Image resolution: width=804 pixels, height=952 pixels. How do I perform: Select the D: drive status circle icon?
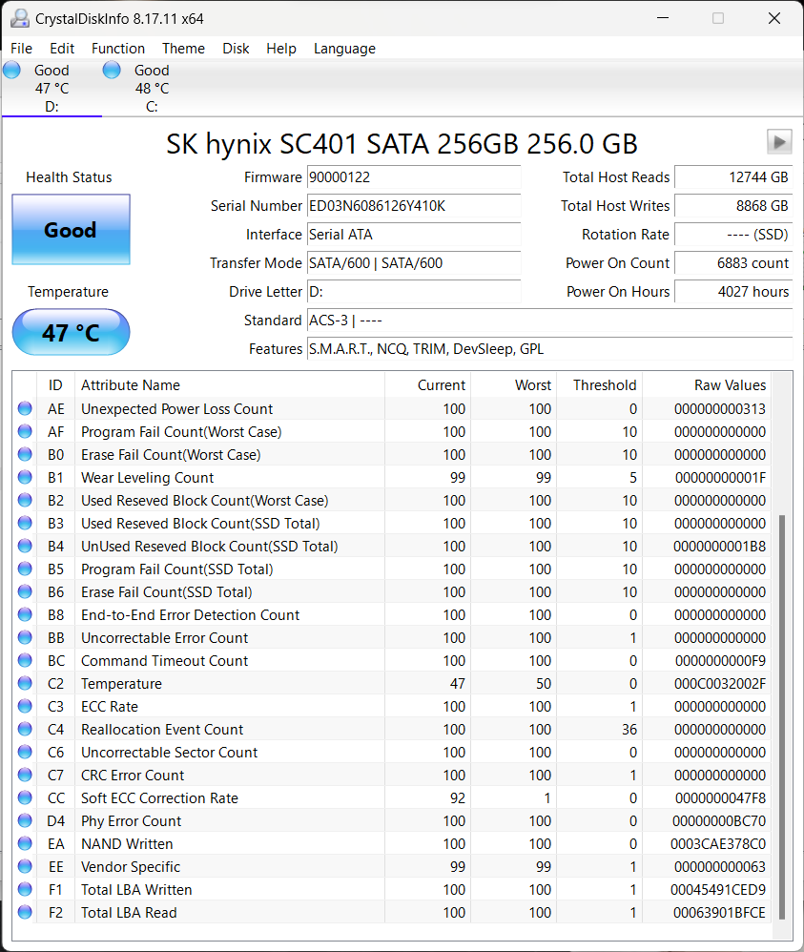click(x=11, y=71)
